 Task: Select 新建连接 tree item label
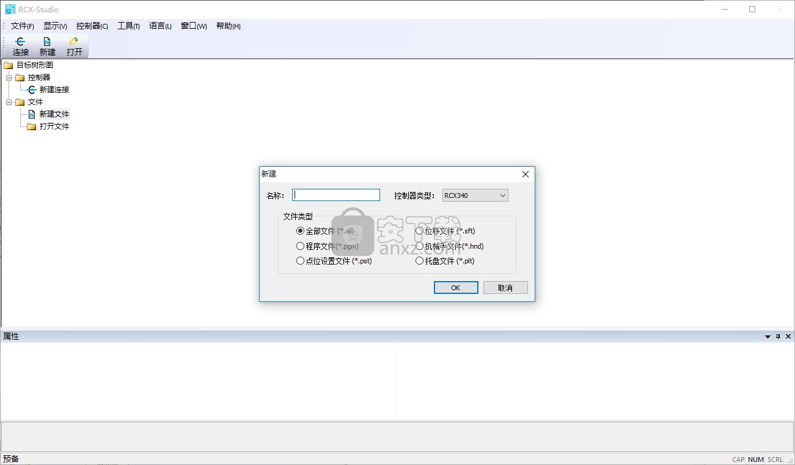54,90
